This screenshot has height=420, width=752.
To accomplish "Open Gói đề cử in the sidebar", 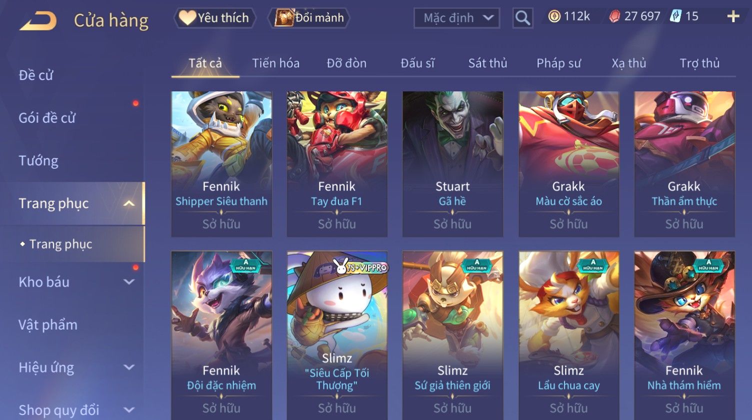I will pyautogui.click(x=47, y=118).
